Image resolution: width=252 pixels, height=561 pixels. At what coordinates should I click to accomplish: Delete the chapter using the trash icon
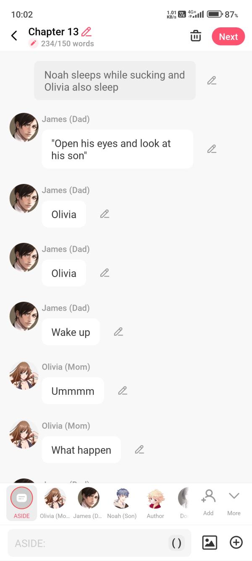coord(196,36)
